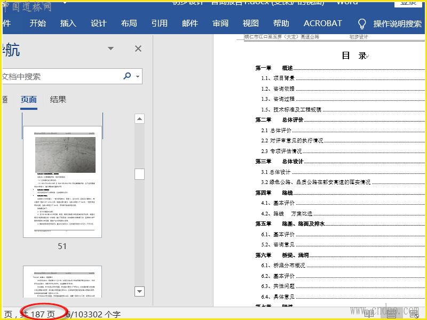This screenshot has width=427, height=320.
Task: Click the 6.4、具体意见 contents entry
Action: (343, 297)
